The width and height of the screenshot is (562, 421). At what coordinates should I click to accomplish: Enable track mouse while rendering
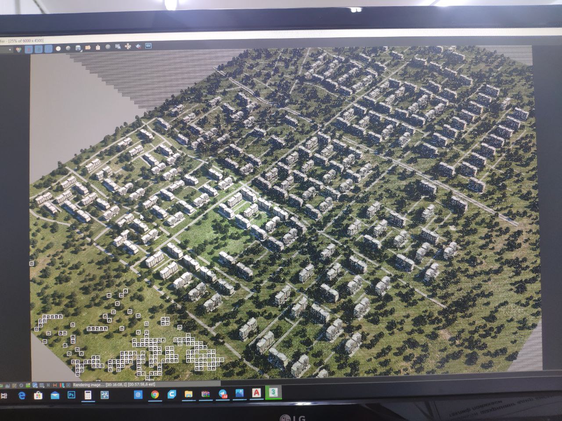click(x=128, y=46)
